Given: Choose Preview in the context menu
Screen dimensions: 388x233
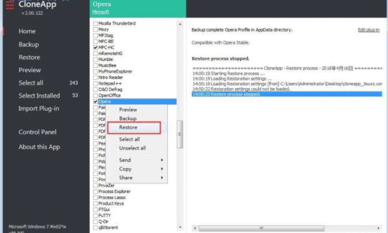Looking at the screenshot, I should (x=128, y=110).
